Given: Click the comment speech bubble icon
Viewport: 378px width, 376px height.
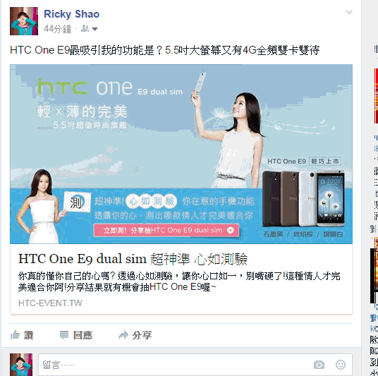Looking at the screenshot, I should 64,335.
